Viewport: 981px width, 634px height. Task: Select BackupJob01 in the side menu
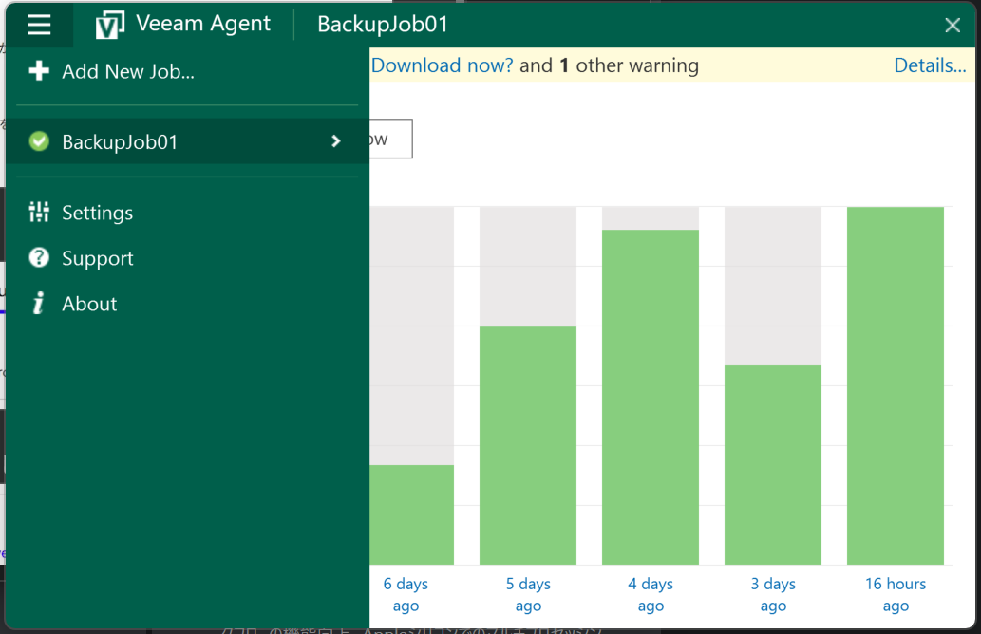point(188,141)
